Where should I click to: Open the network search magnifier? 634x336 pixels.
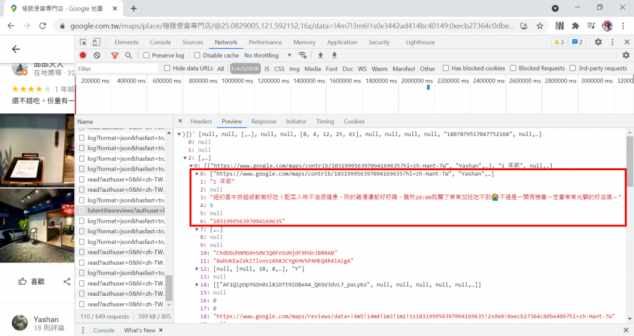pyautogui.click(x=129, y=56)
